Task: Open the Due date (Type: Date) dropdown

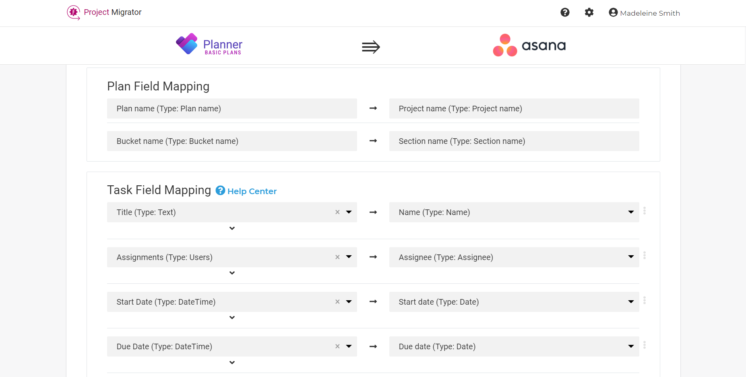Action: point(631,346)
